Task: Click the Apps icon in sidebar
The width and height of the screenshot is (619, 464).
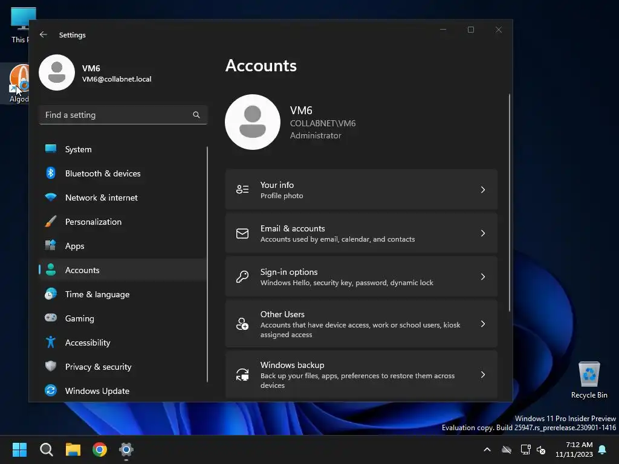Action: click(x=51, y=245)
